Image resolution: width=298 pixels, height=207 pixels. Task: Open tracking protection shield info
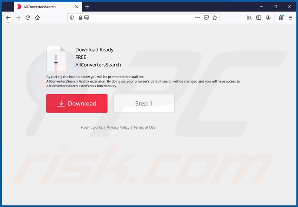tap(72, 18)
